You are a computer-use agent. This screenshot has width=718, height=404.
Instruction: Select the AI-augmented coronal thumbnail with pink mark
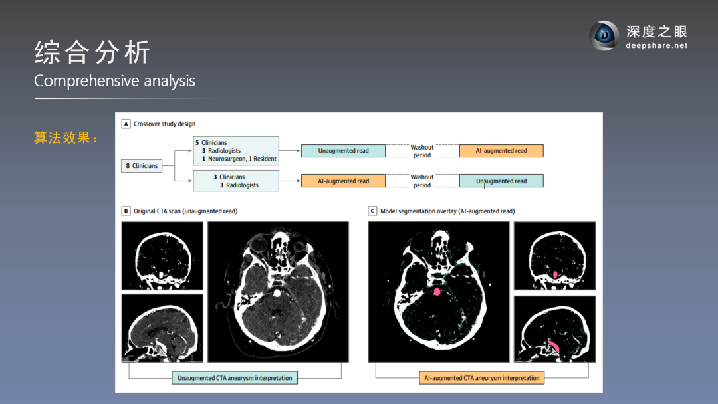coord(554,256)
